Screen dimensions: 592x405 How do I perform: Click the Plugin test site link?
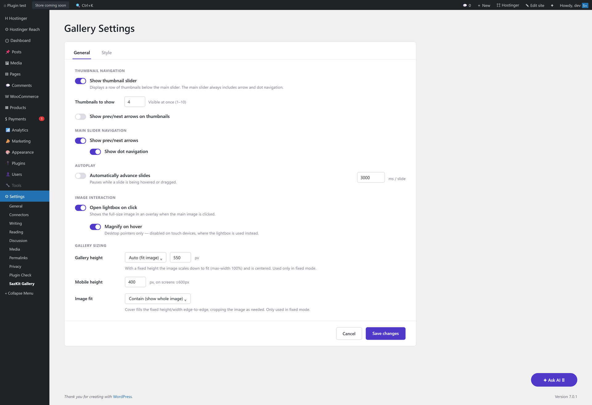15,6
